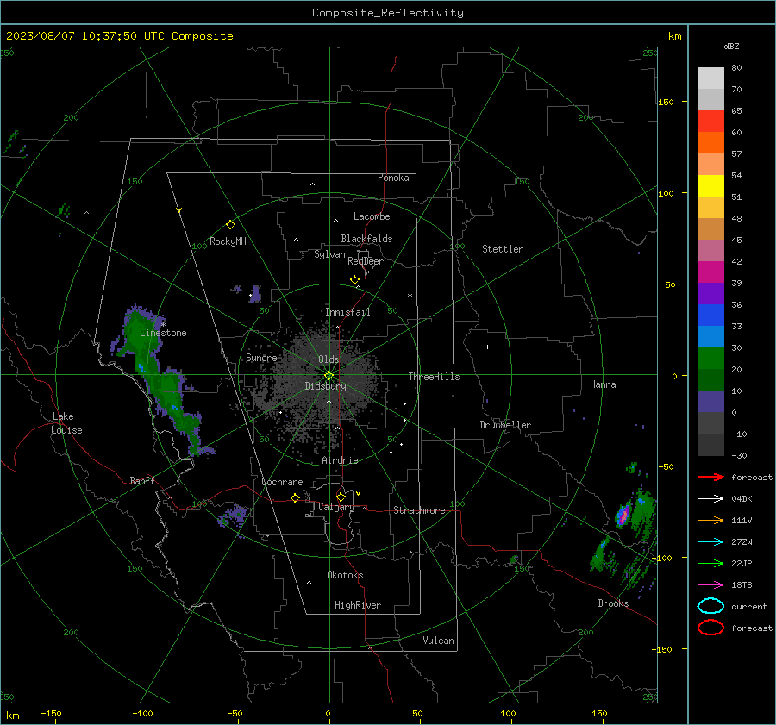The width and height of the screenshot is (776, 725).
Task: Click the HighRiver city label
Action: [x=358, y=605]
